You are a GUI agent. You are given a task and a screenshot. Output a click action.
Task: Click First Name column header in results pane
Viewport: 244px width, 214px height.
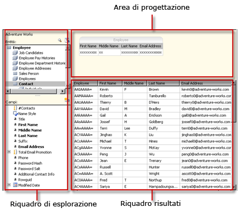[110, 83]
